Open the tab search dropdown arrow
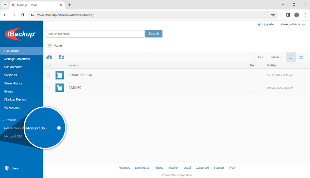 coord(5,5)
